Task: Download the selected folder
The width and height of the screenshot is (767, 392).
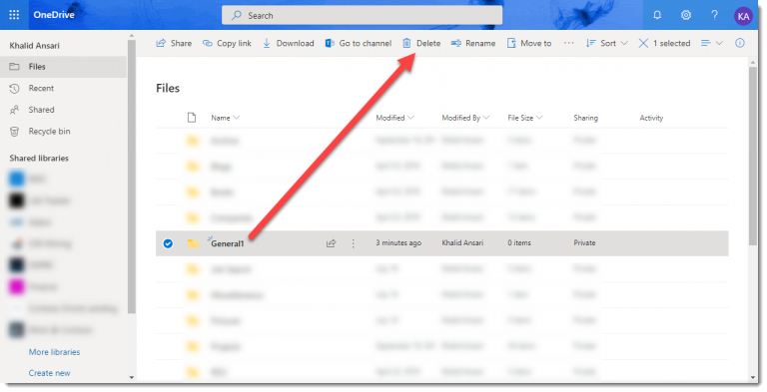Action: (x=288, y=43)
